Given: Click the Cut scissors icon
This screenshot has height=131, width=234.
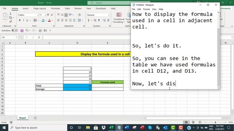Looking at the screenshot, I should pos(11,14).
